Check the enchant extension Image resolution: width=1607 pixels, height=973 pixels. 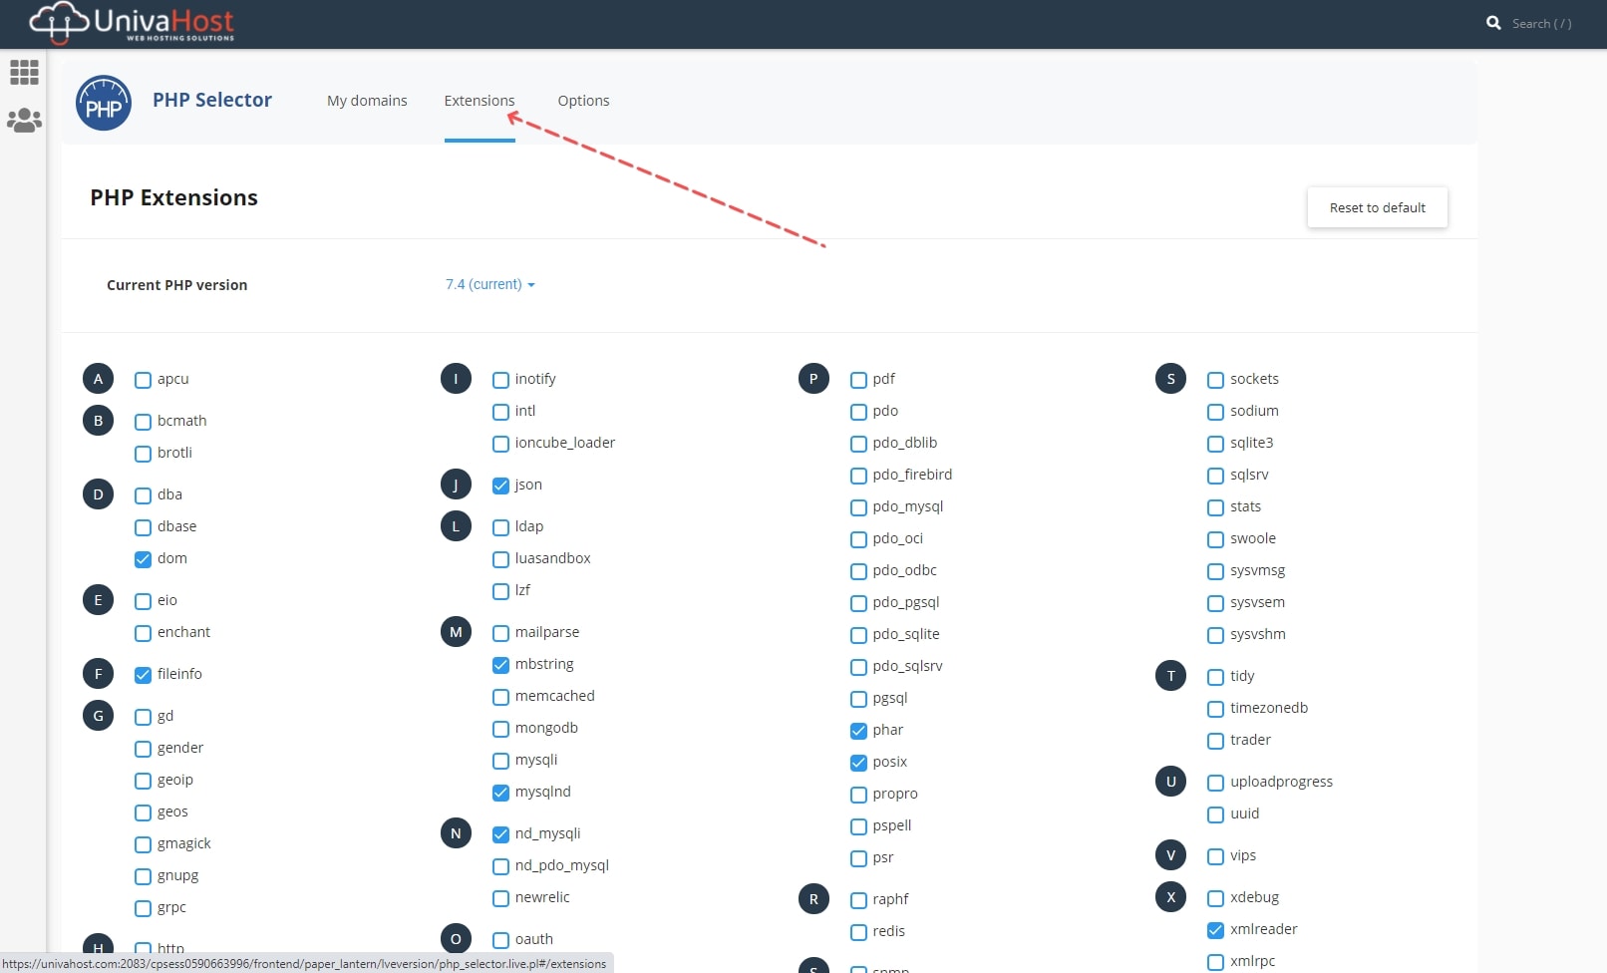[x=143, y=633]
